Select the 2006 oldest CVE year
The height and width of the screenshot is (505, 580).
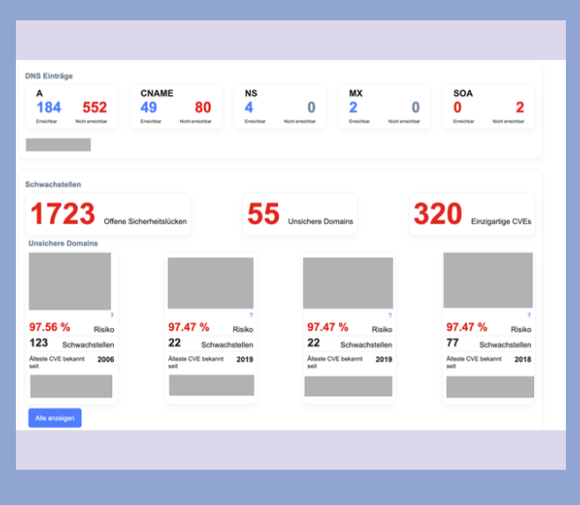tap(106, 360)
